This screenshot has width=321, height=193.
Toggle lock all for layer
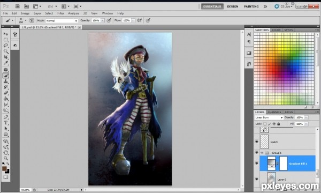279,124
